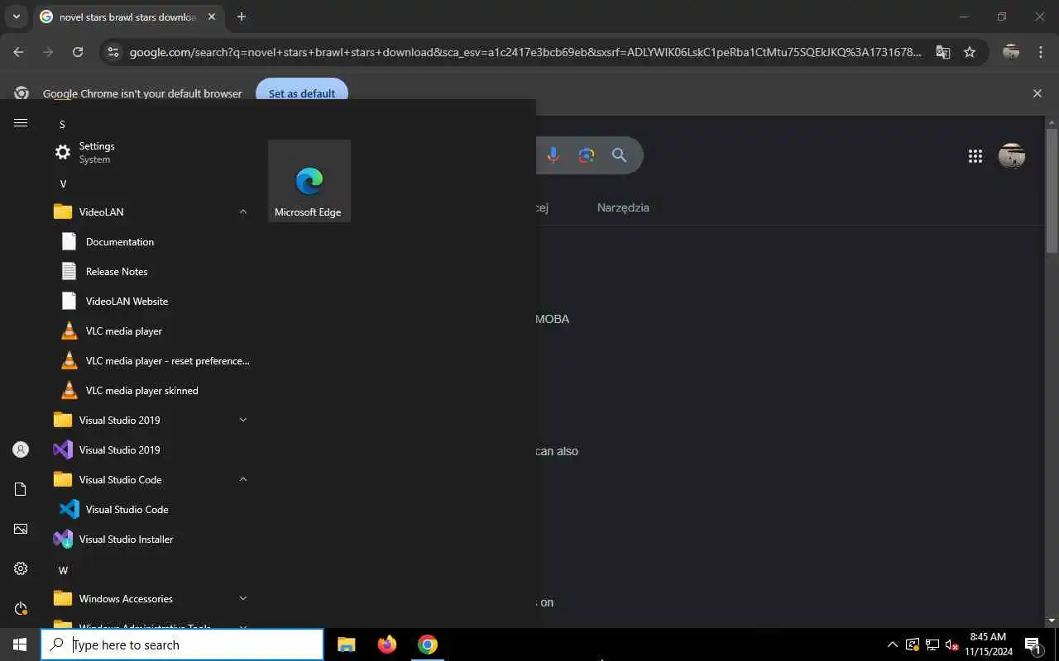The image size is (1059, 661).
Task: Open user account icon in Start sidebar
Action: click(x=21, y=449)
